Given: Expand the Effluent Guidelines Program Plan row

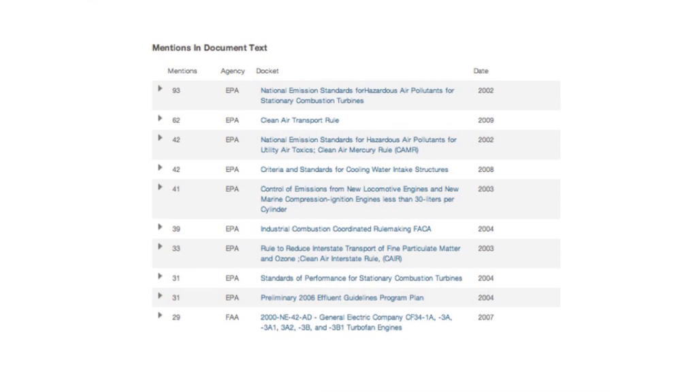Looking at the screenshot, I should 160,297.
